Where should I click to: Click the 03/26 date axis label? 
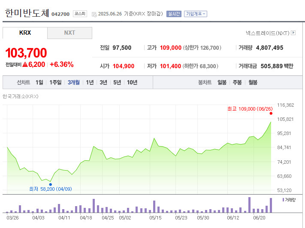point(12,218)
